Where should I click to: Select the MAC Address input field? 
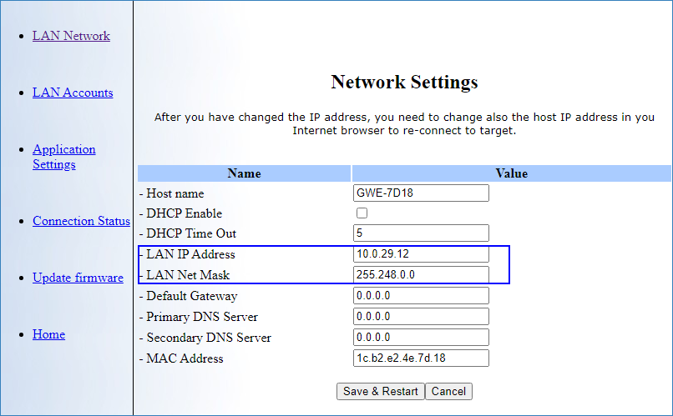pyautogui.click(x=421, y=358)
